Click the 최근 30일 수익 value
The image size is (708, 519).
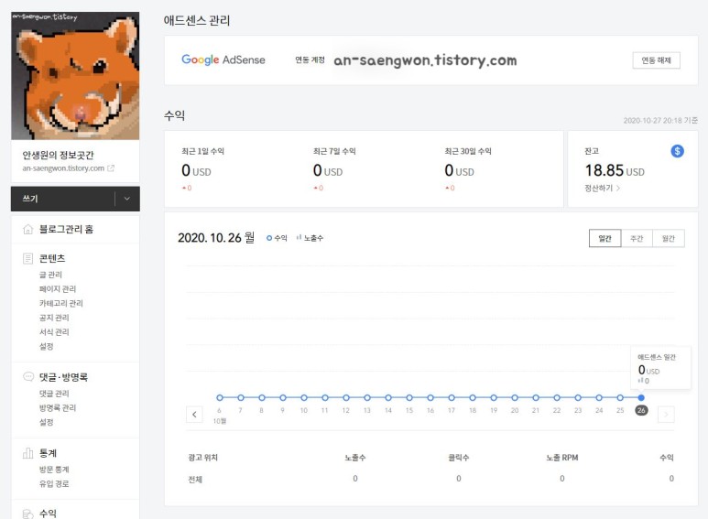(x=459, y=170)
